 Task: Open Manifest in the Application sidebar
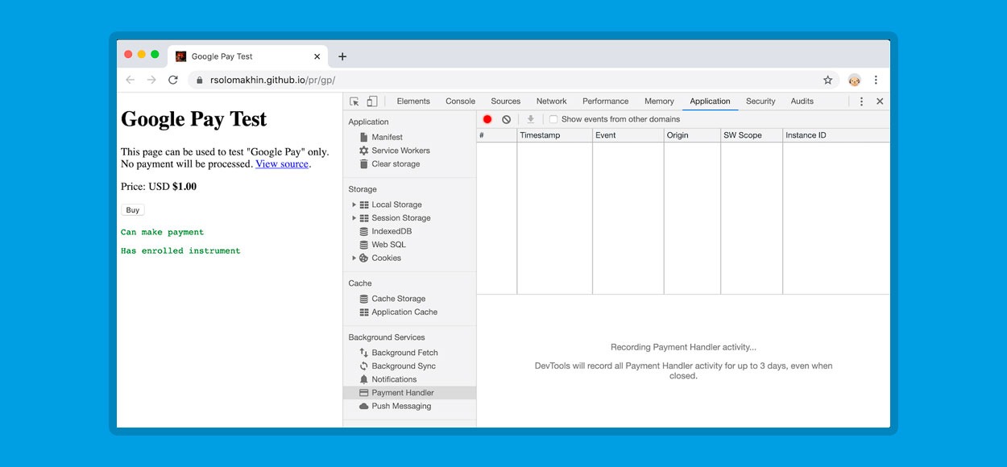pos(387,137)
